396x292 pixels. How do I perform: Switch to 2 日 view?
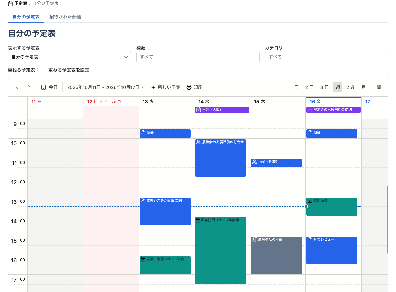tap(309, 87)
